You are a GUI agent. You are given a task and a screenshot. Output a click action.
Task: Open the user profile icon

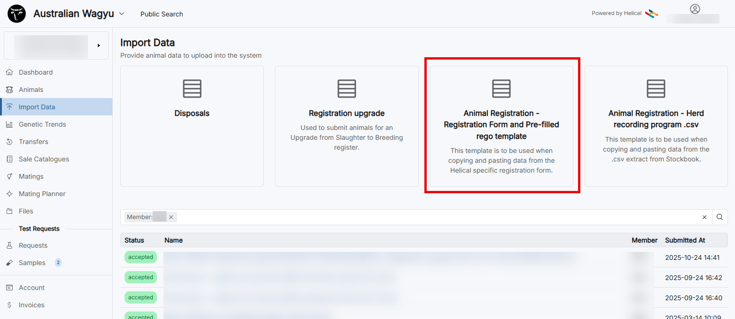pyautogui.click(x=695, y=9)
